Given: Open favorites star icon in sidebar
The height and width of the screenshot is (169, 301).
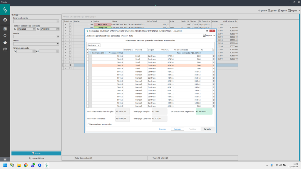Looking at the screenshot, I should 5,43.
